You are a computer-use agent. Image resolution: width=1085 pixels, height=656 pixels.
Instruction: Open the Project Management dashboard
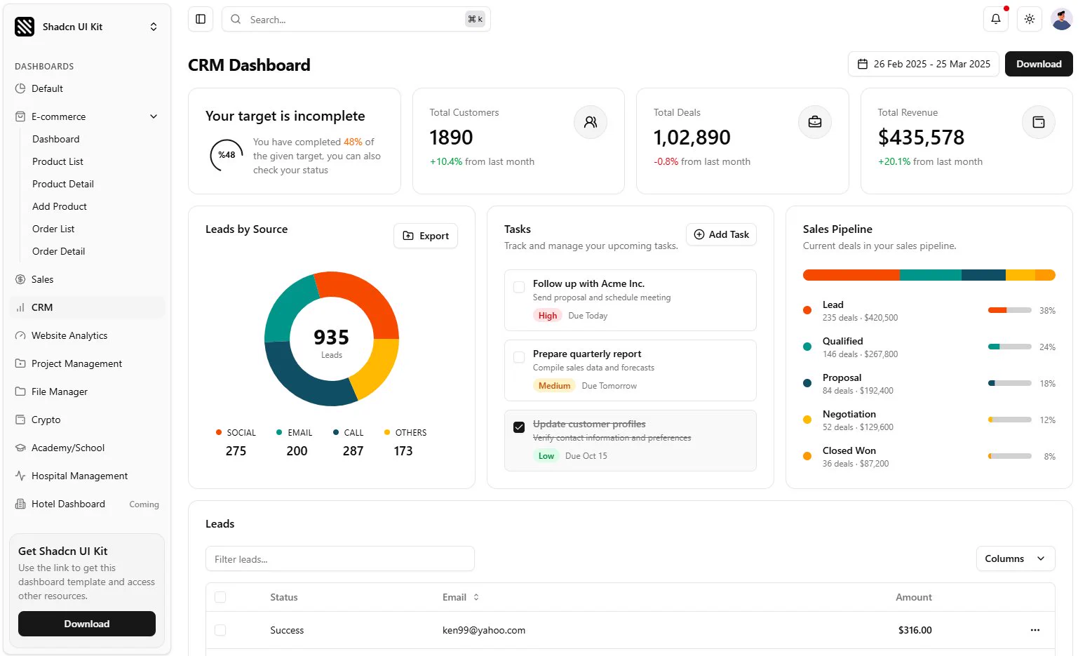tap(87, 363)
